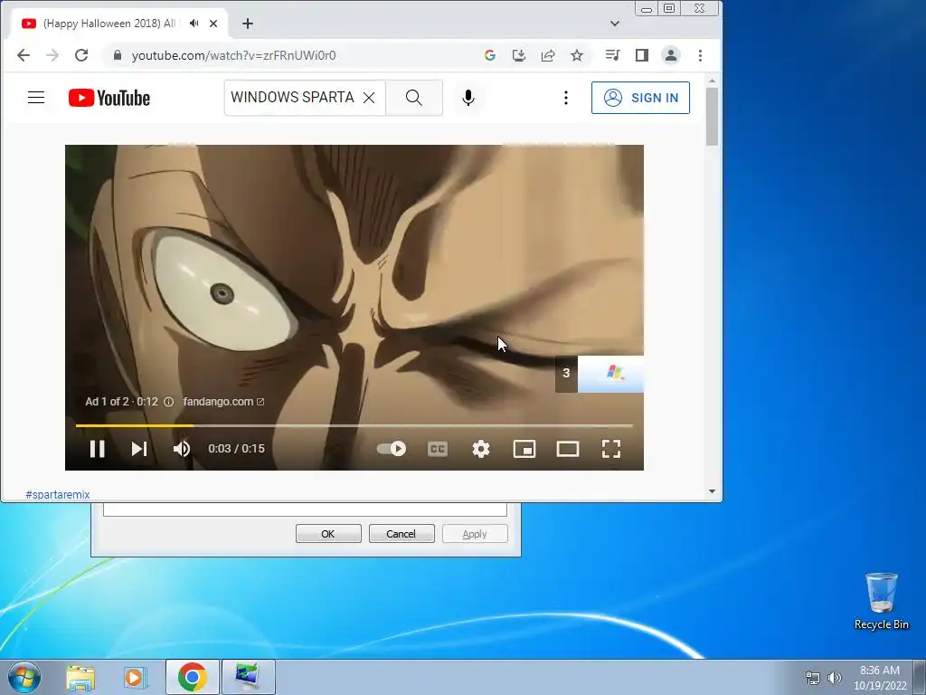The width and height of the screenshot is (926, 695).
Task: Skip to next video button
Action: (139, 449)
